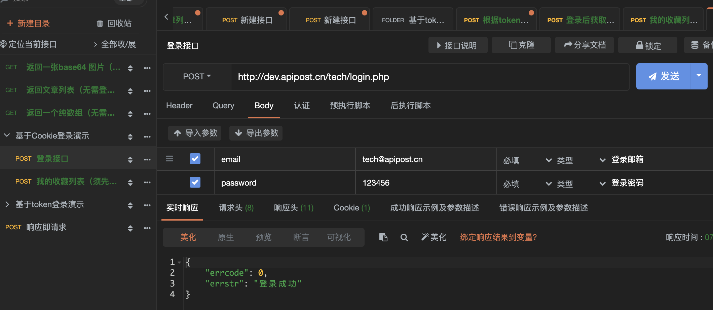Click the copy response icon
The width and height of the screenshot is (713, 310).
(383, 237)
